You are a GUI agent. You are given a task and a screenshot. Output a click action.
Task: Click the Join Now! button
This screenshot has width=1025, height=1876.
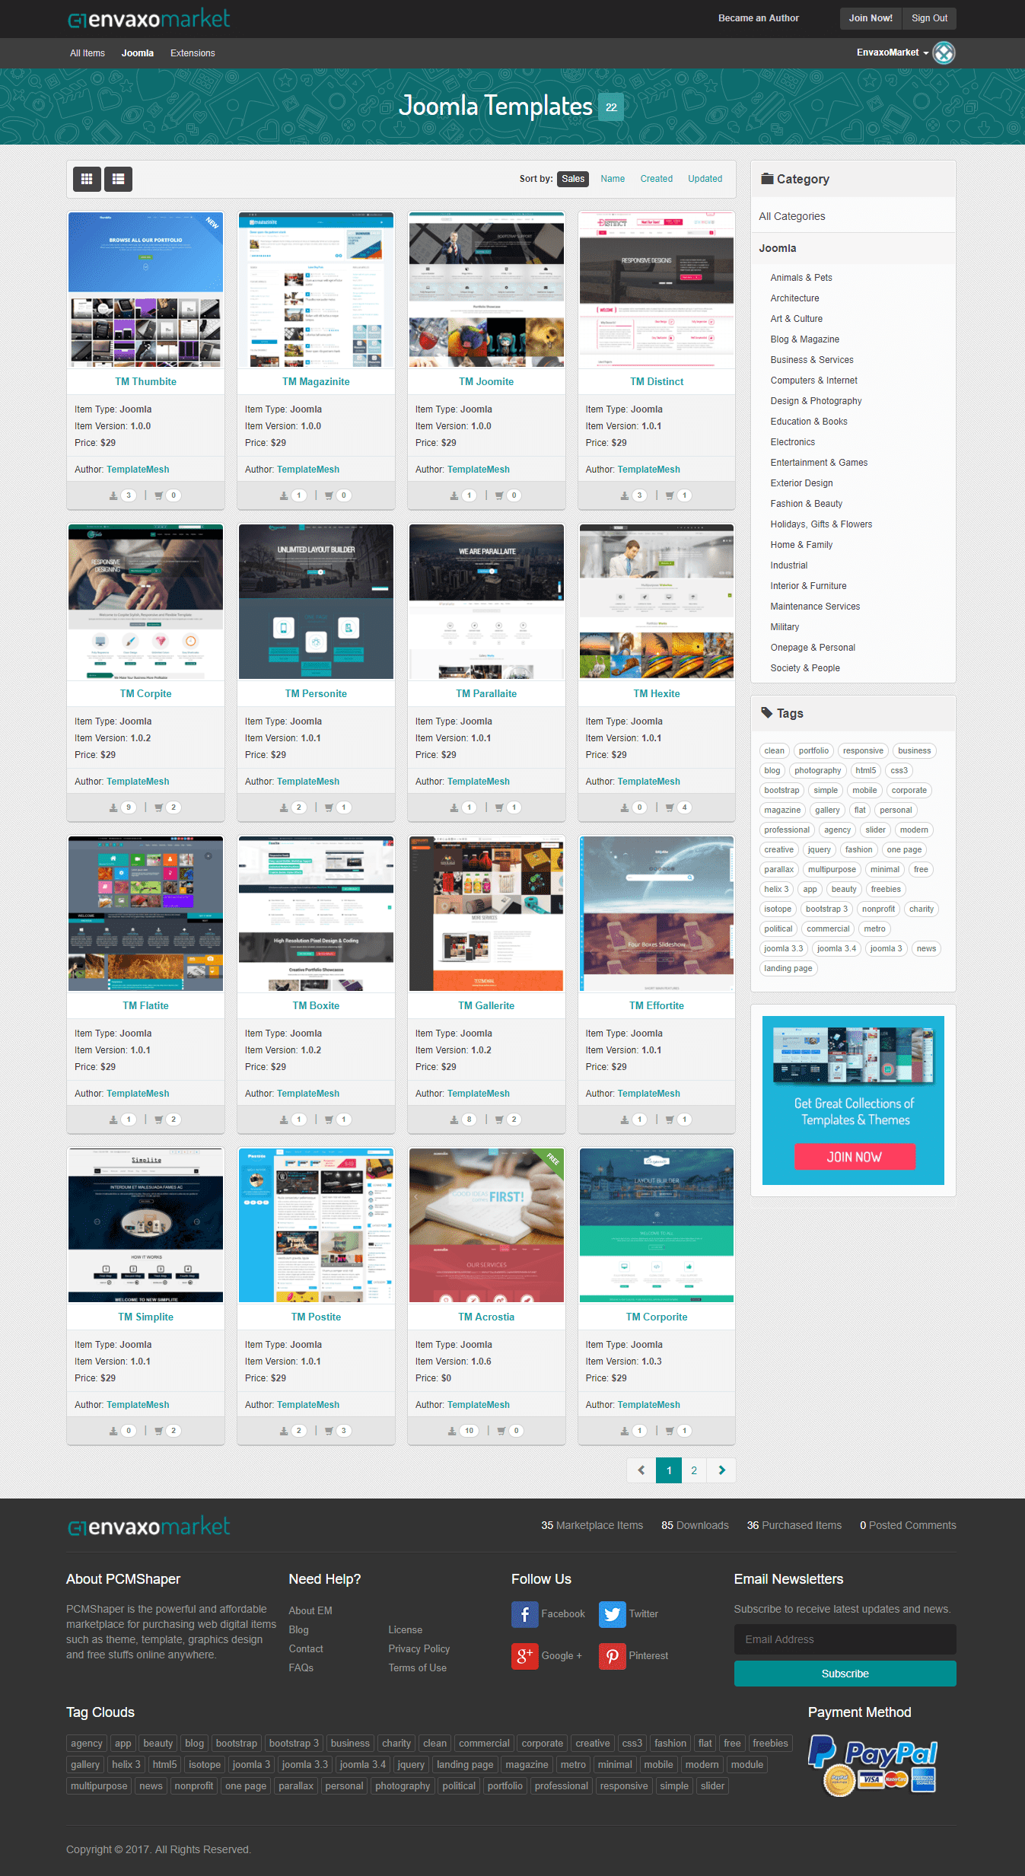871,18
